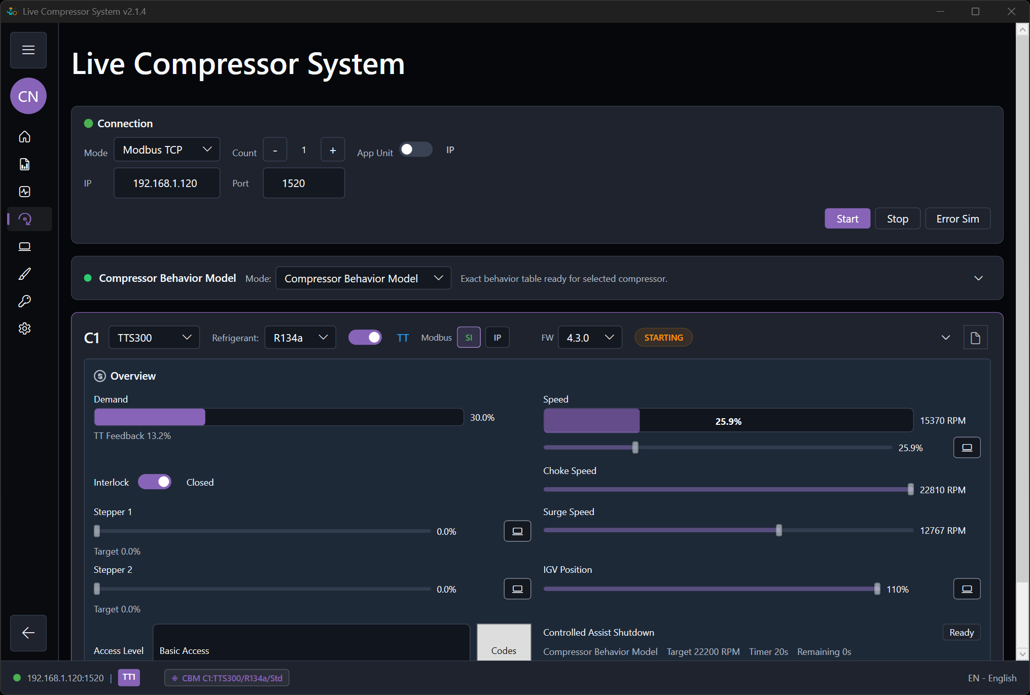
Task: Click the Stepper 1 slider track
Action: coord(262,531)
